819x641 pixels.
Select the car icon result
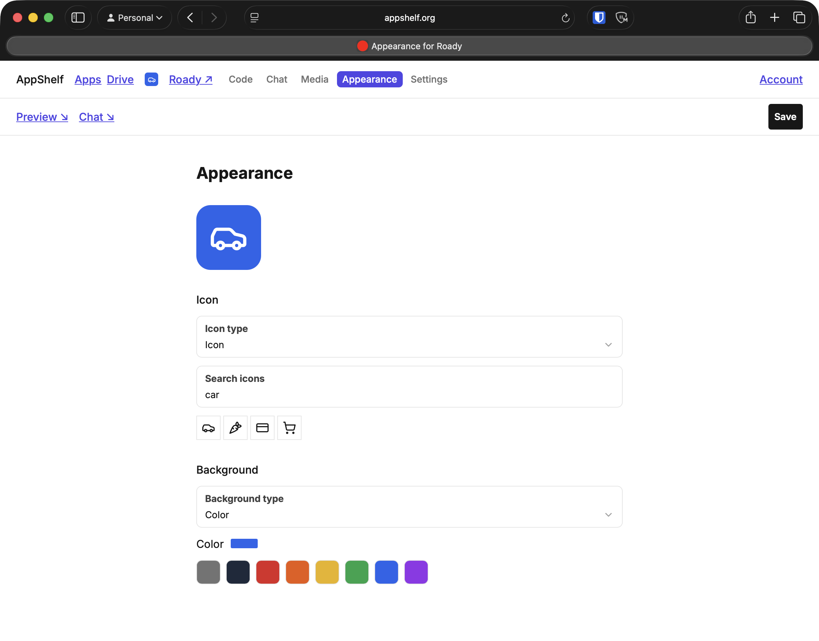coord(208,428)
